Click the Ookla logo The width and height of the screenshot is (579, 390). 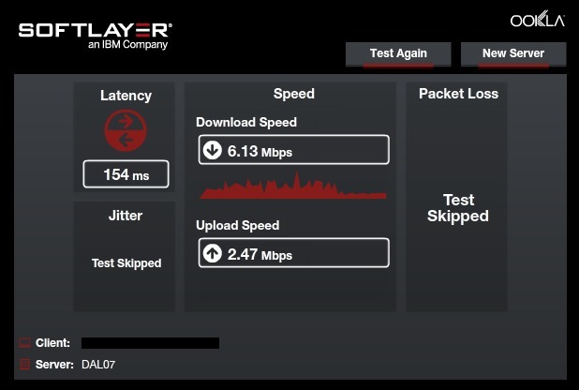tap(538, 20)
